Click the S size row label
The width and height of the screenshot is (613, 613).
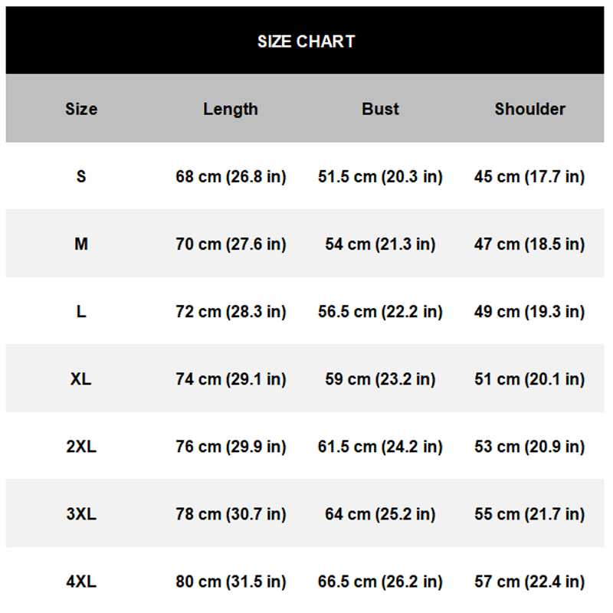click(x=81, y=176)
